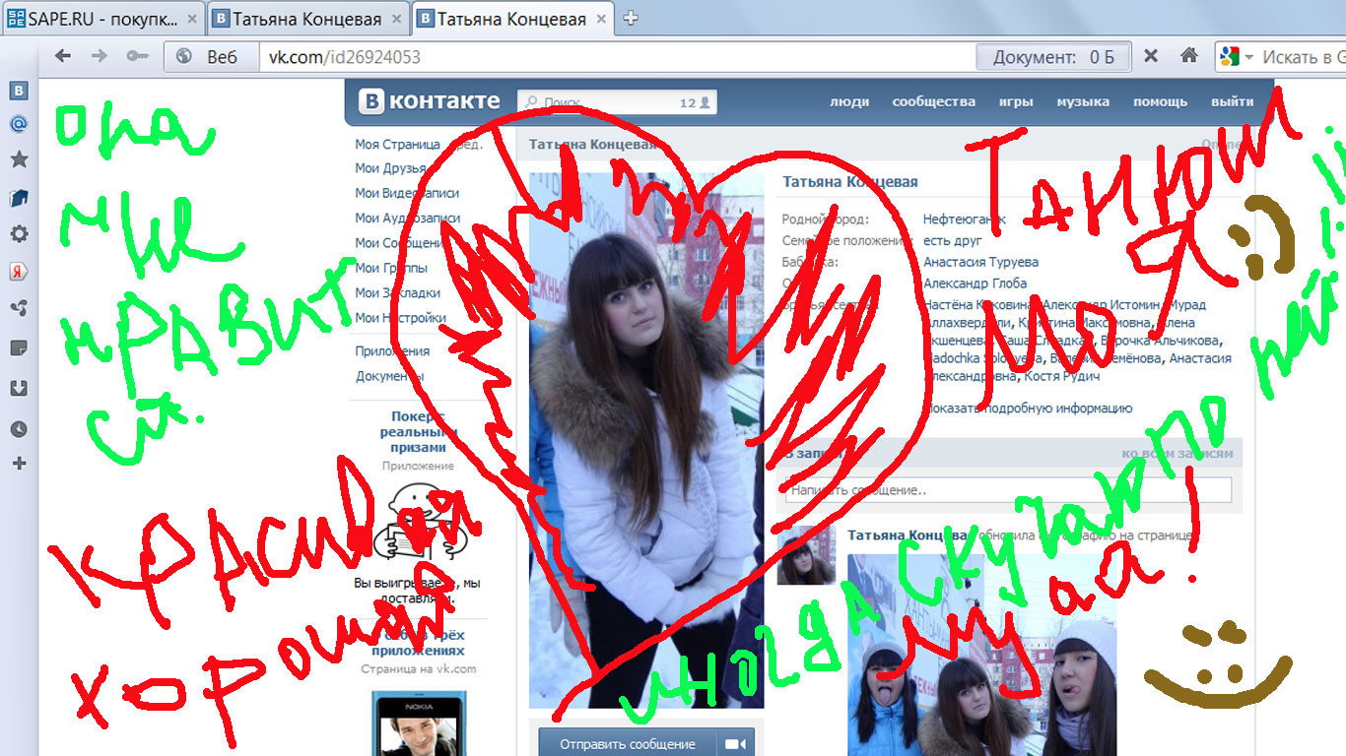1346x756 pixels.
Task: Open Мои Сообщения
Action: [x=403, y=242]
